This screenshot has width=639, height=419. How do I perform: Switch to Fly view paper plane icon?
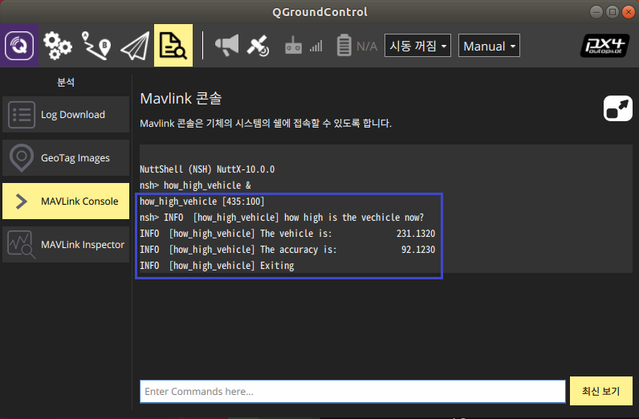136,46
